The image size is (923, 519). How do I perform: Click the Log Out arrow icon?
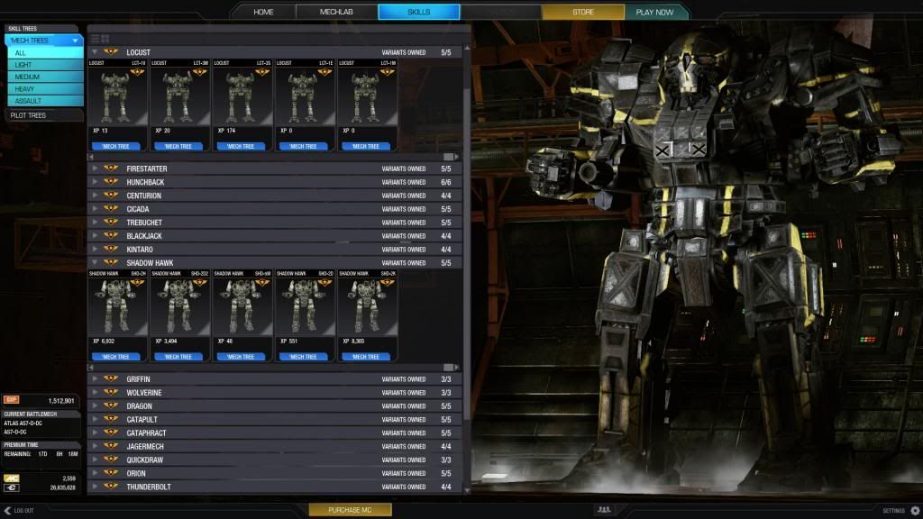[x=7, y=511]
